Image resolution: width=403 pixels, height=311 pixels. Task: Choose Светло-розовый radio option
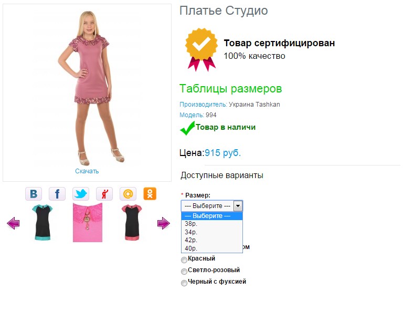point(184,272)
